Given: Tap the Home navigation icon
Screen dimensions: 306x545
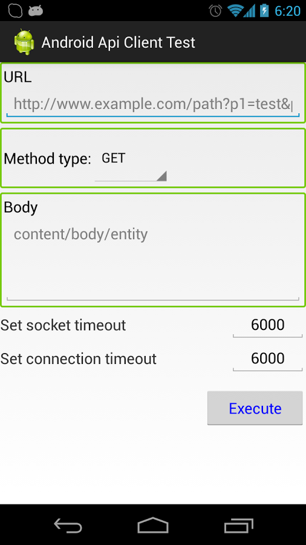Looking at the screenshot, I should point(153,525).
